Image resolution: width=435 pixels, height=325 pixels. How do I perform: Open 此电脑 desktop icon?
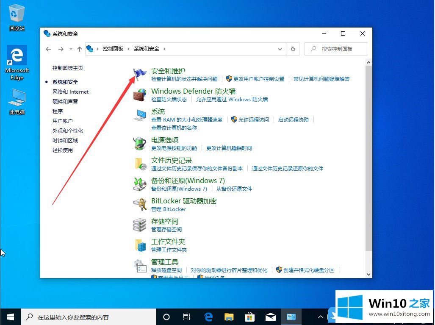click(x=17, y=102)
